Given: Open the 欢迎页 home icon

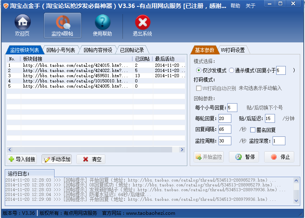Looking at the screenshot, I should (x=22, y=26).
